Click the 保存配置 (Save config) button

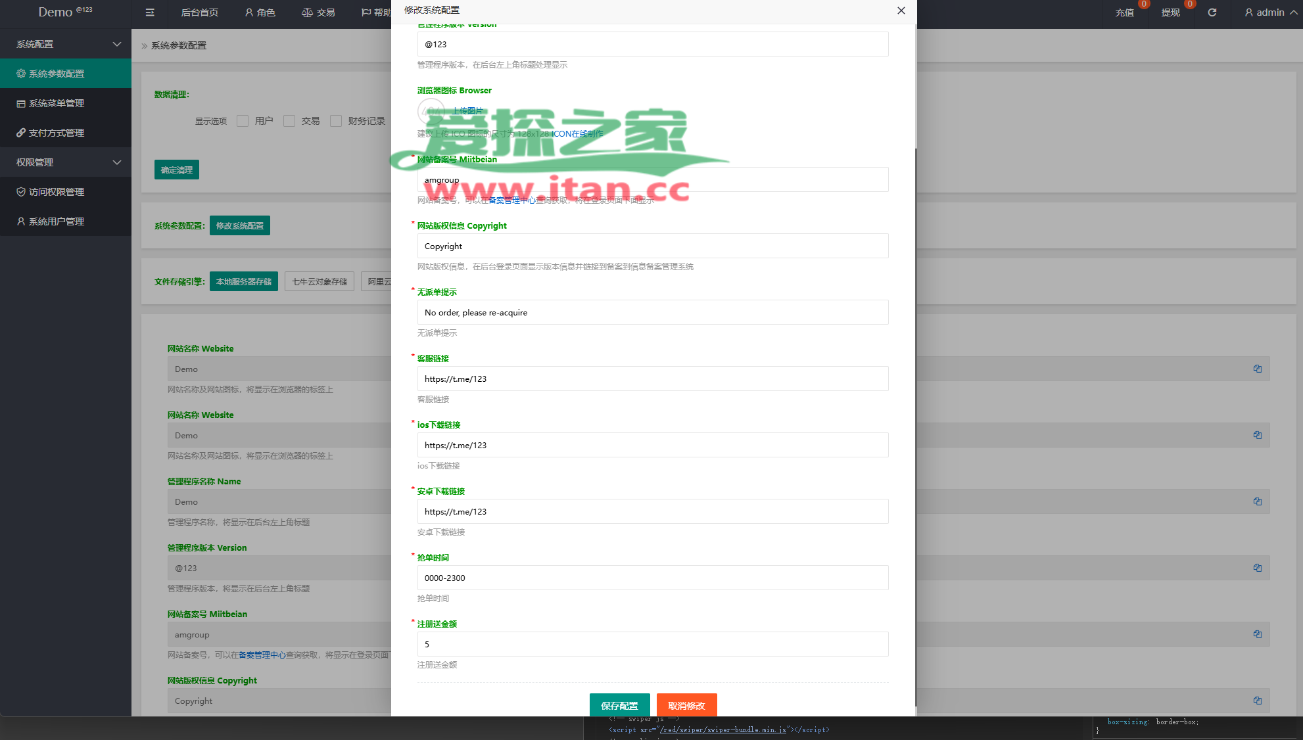coord(619,705)
